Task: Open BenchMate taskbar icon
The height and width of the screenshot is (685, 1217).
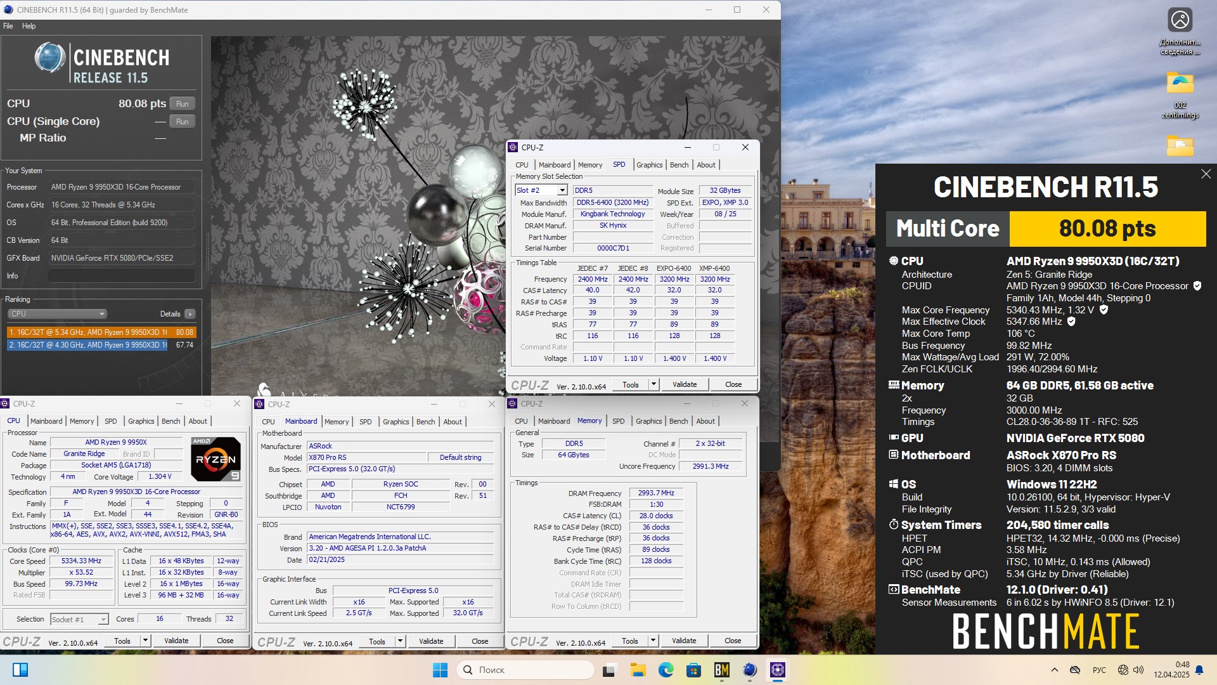Action: tap(721, 670)
